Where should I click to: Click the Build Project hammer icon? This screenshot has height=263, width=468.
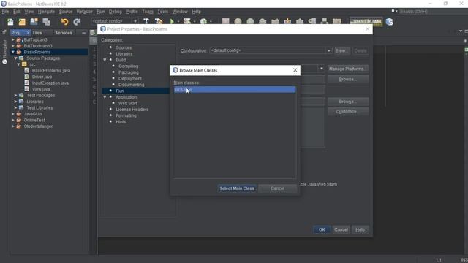click(x=146, y=21)
